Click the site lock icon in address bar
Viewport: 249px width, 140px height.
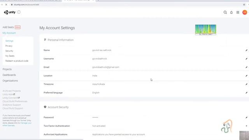(12, 5)
